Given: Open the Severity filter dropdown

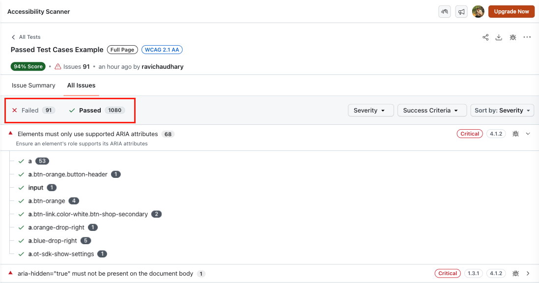Looking at the screenshot, I should coord(370,111).
